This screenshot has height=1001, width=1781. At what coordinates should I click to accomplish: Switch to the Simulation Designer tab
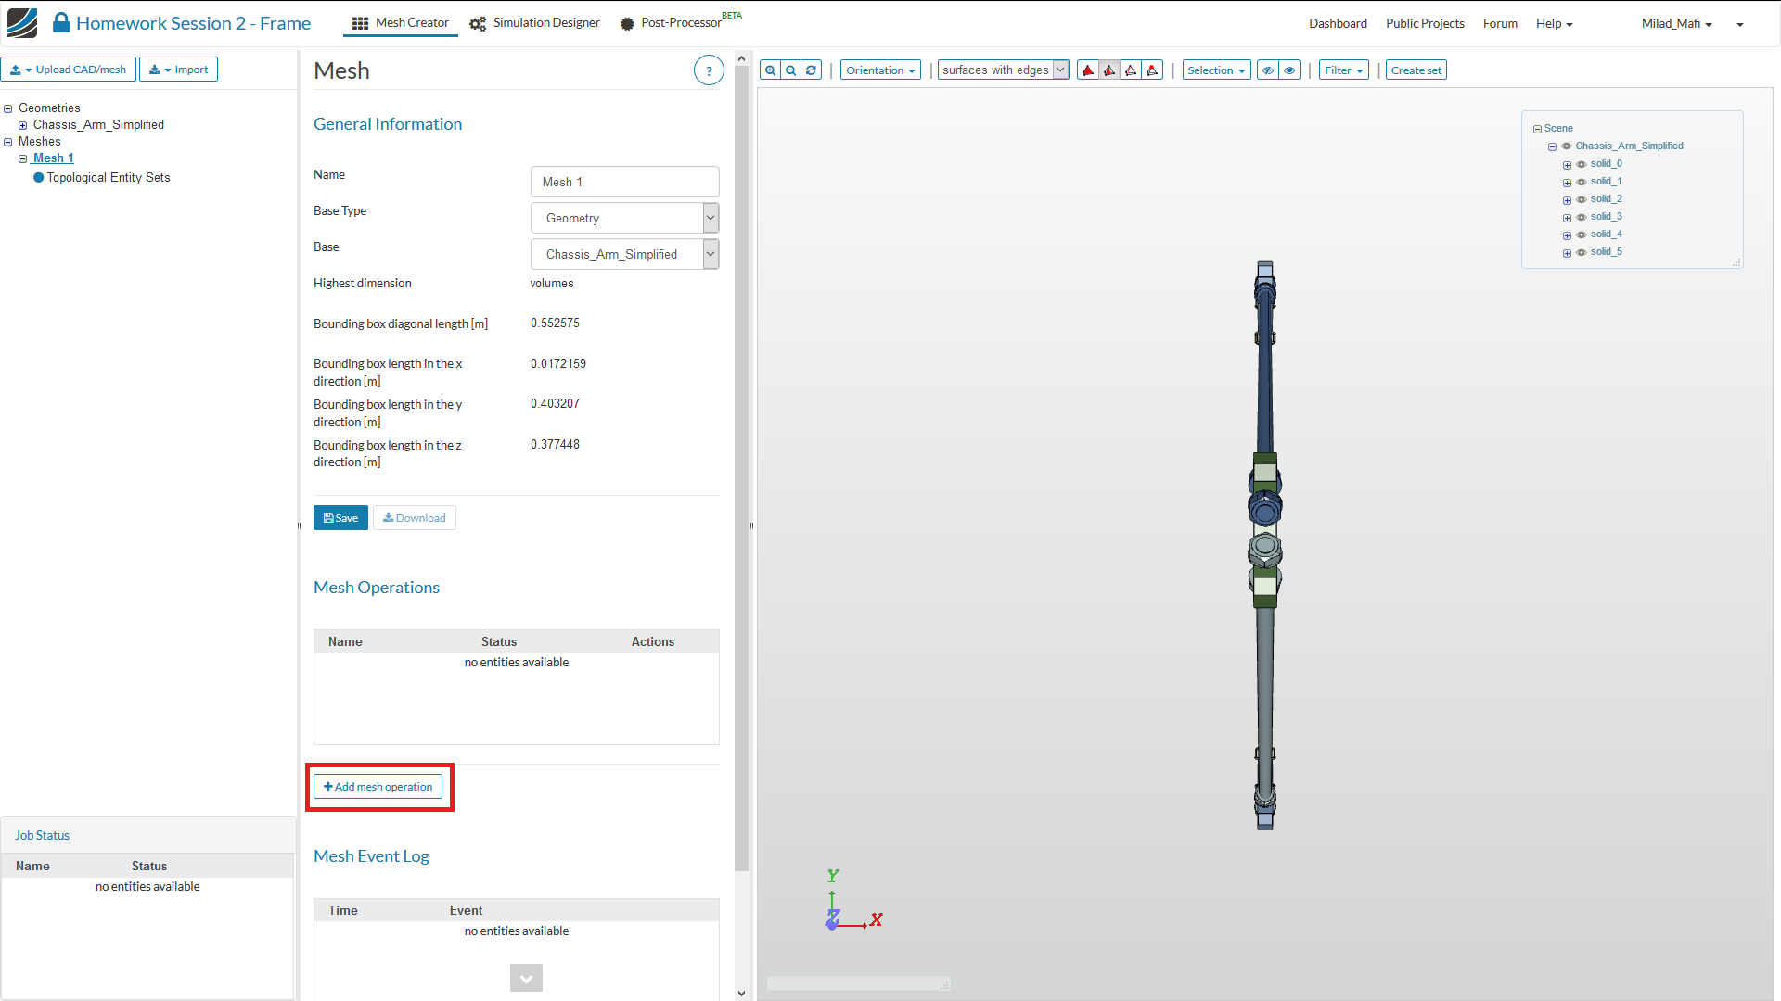point(535,23)
